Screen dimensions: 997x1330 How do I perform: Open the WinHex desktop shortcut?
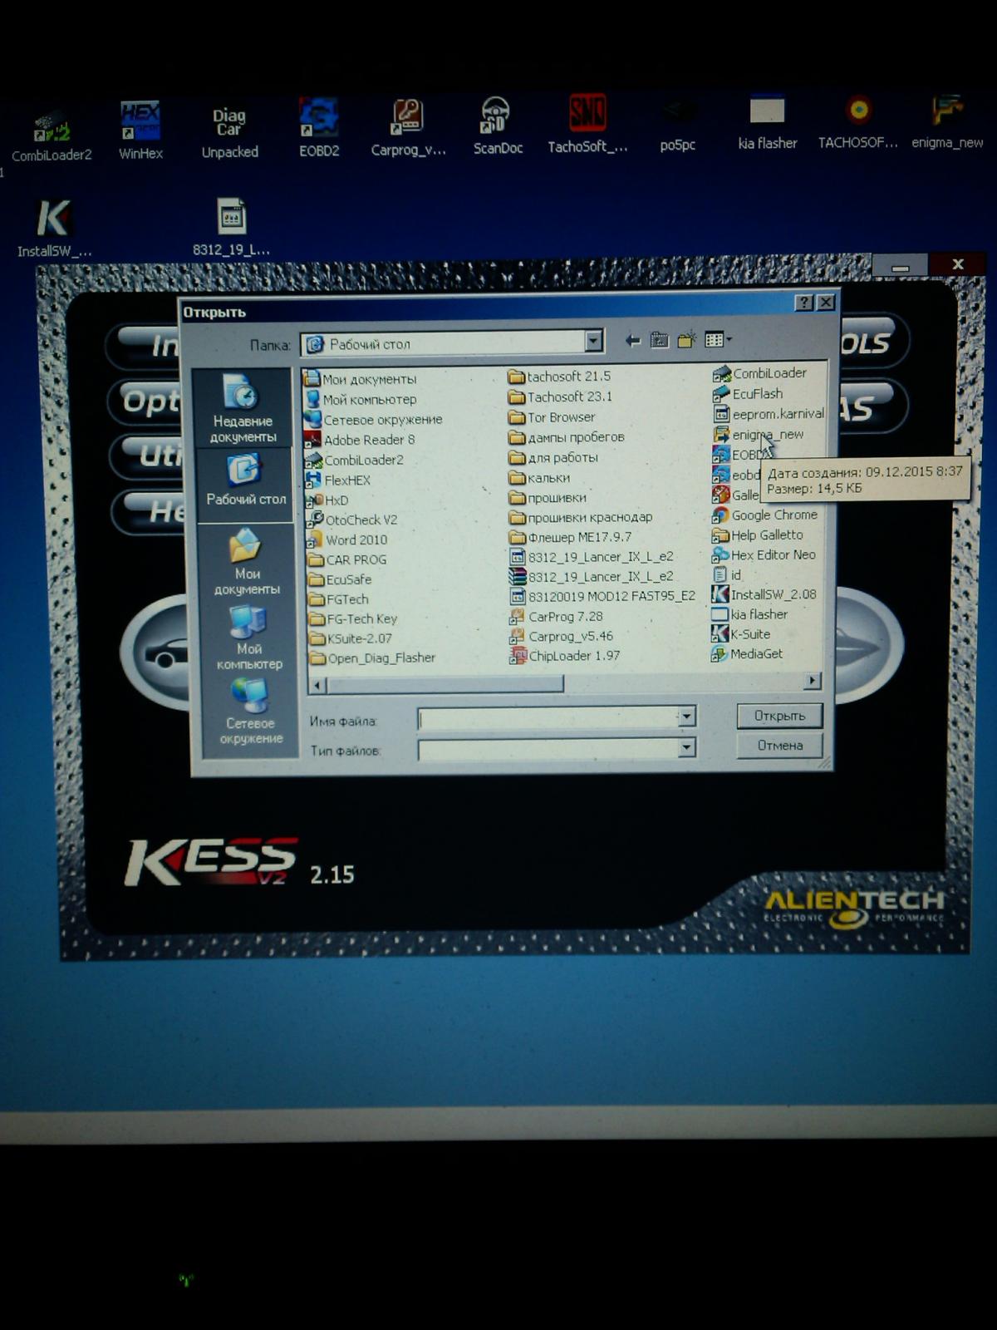140,131
